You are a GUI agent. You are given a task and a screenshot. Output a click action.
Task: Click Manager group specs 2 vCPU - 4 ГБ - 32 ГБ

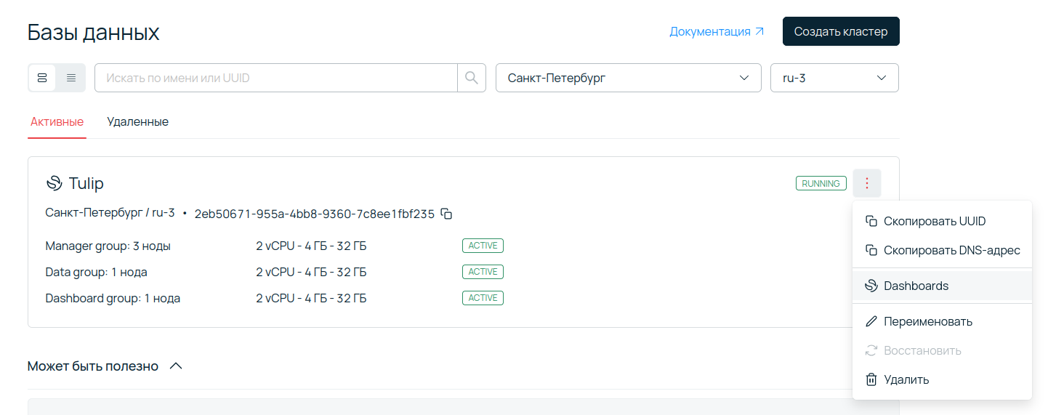pyautogui.click(x=311, y=246)
